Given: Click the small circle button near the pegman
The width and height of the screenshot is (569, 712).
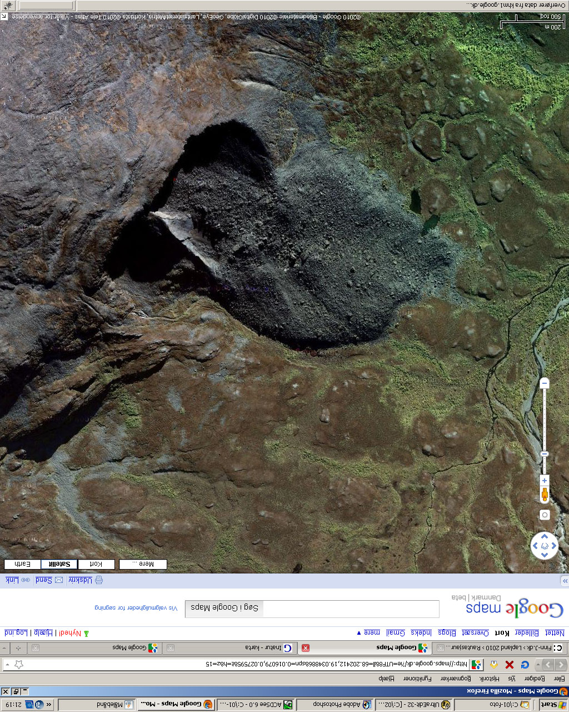Looking at the screenshot, I should [x=545, y=515].
